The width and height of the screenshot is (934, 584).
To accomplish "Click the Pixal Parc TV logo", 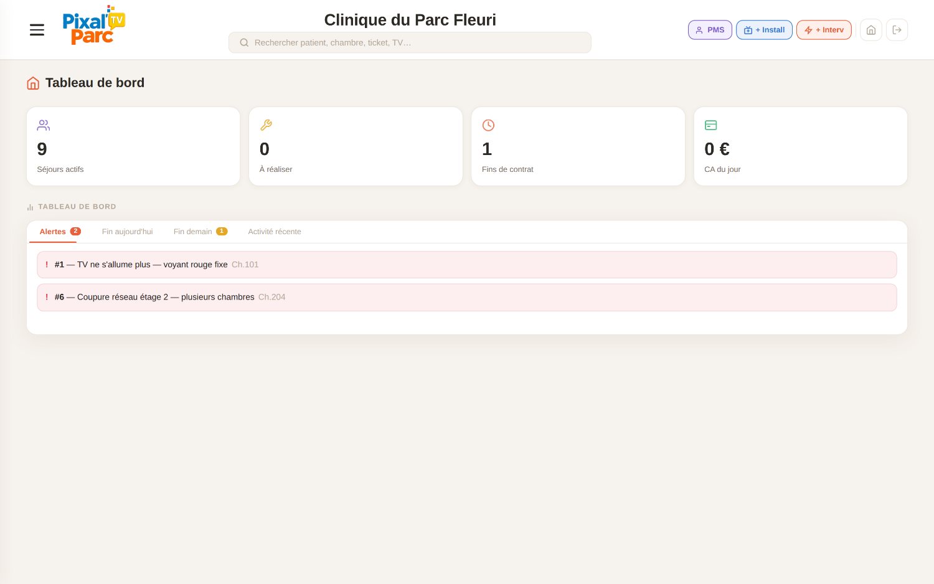I will coord(93,26).
